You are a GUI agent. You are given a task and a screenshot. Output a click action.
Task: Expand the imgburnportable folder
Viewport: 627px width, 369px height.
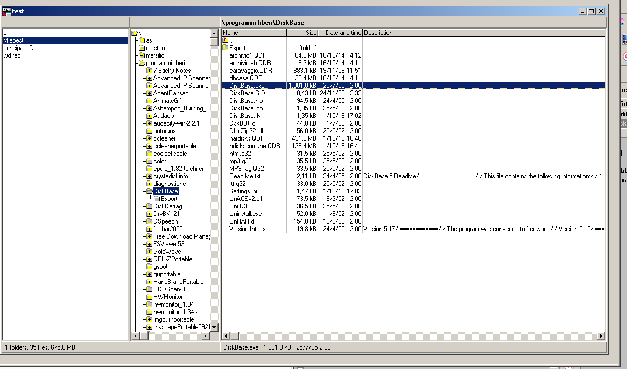click(x=150, y=320)
